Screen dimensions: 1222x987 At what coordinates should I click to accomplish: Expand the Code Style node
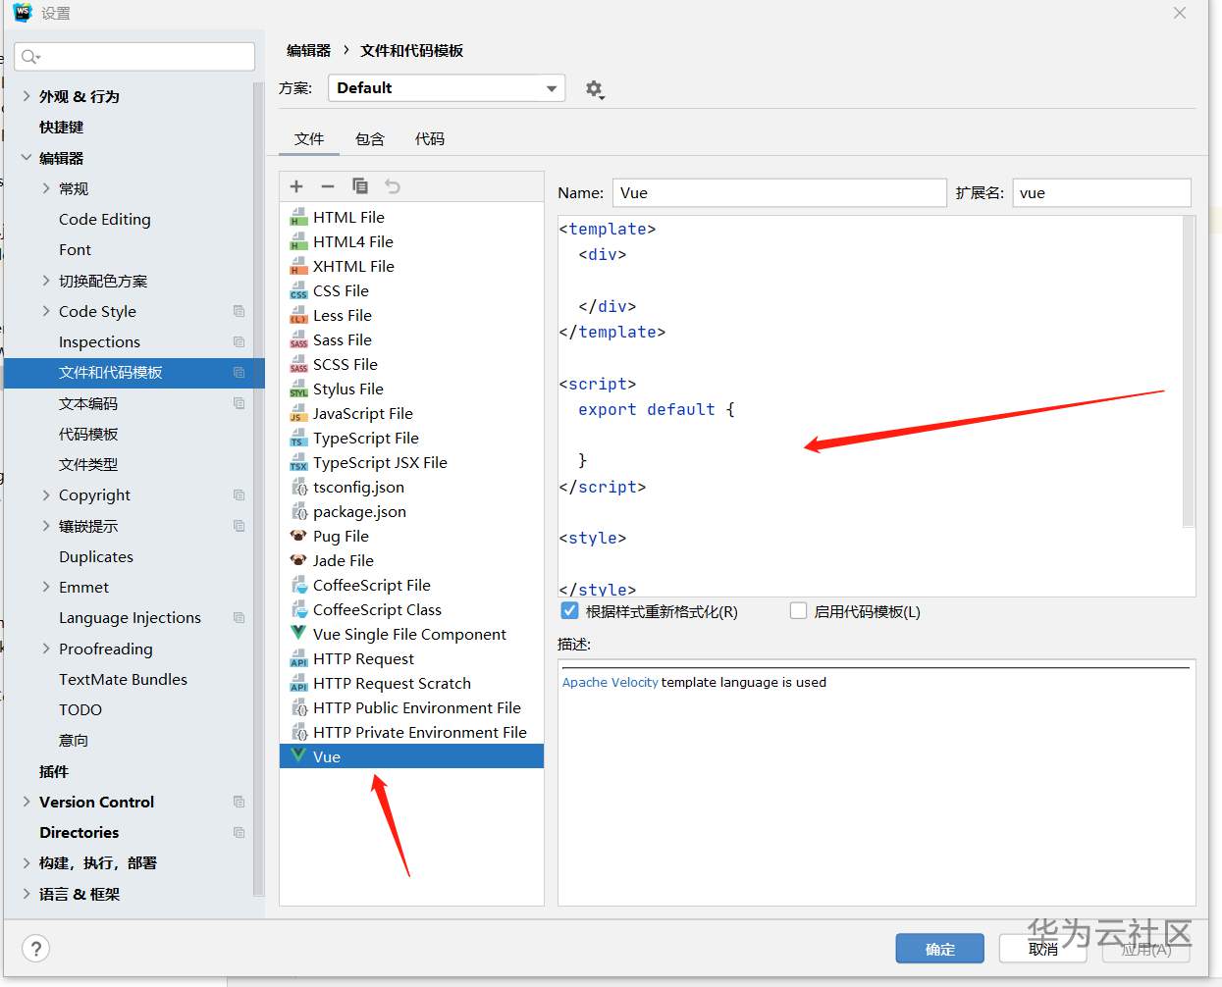click(46, 311)
